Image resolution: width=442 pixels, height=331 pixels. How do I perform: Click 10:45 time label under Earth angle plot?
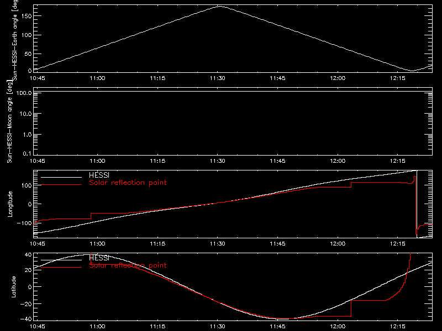pyautogui.click(x=37, y=78)
